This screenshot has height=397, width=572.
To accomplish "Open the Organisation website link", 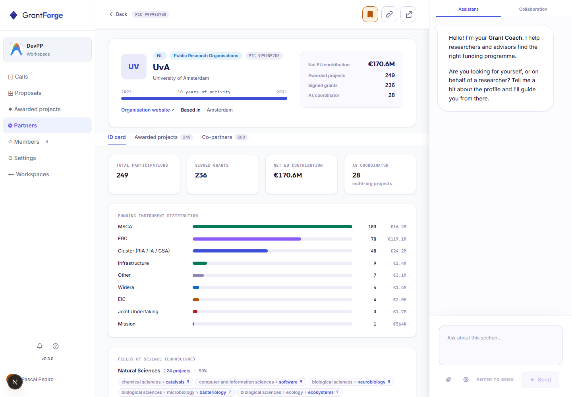I will coord(148,110).
